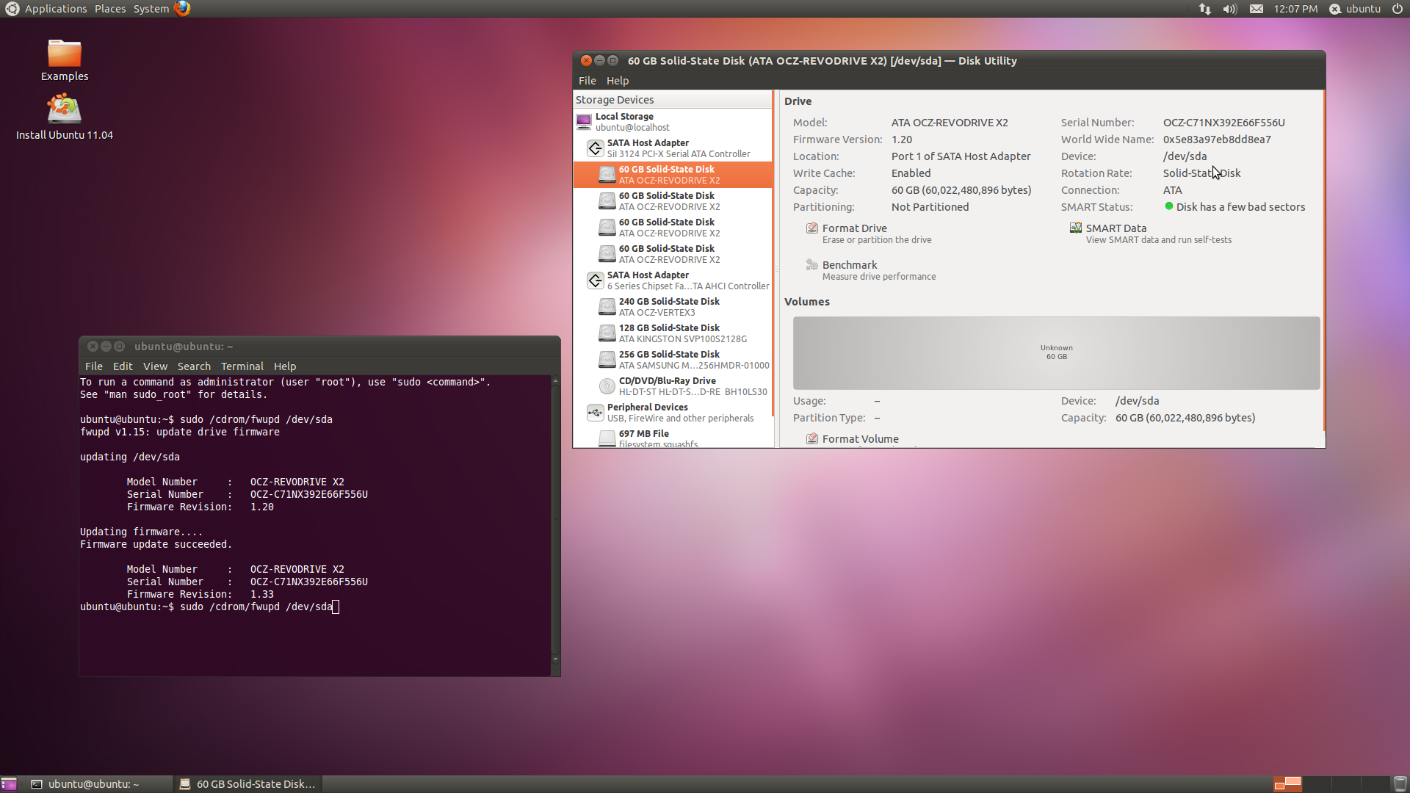The height and width of the screenshot is (793, 1410).
Task: Open the System menu in top panel
Action: [151, 9]
